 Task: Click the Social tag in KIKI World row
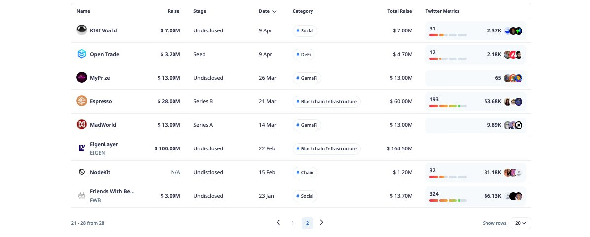coord(305,31)
